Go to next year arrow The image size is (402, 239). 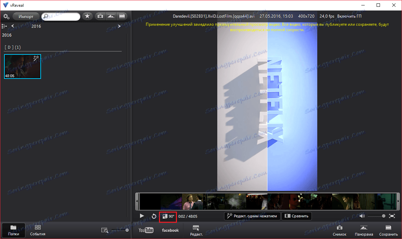[119, 26]
